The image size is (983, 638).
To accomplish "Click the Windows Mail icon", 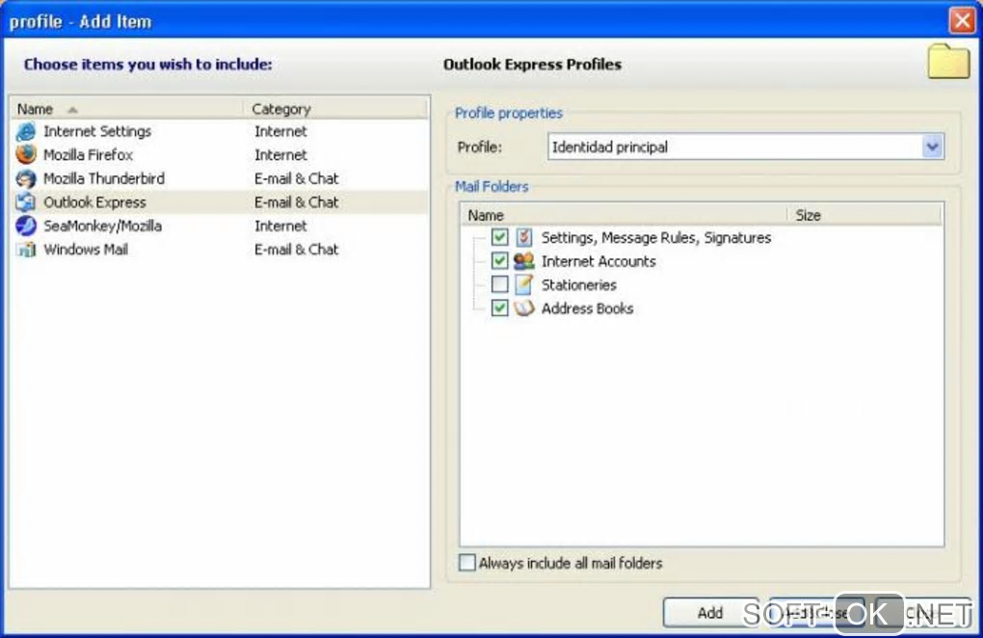I will [26, 250].
